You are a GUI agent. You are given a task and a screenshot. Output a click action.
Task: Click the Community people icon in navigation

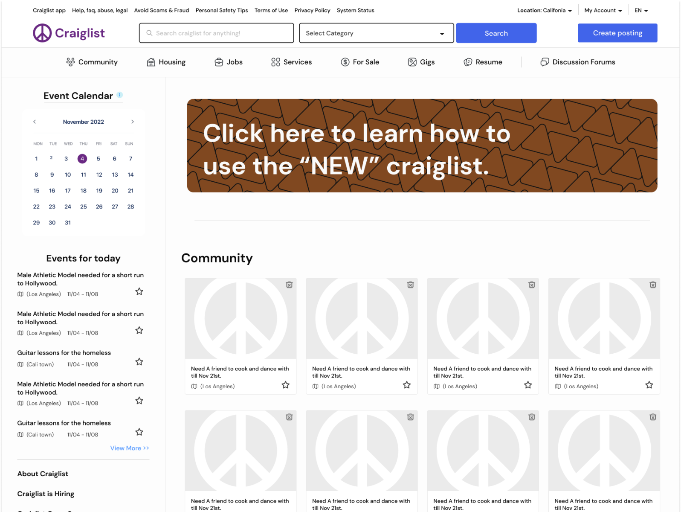click(x=70, y=62)
